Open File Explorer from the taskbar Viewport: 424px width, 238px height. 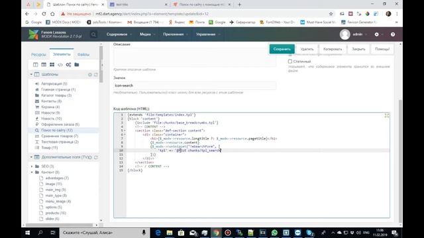click(x=170, y=233)
